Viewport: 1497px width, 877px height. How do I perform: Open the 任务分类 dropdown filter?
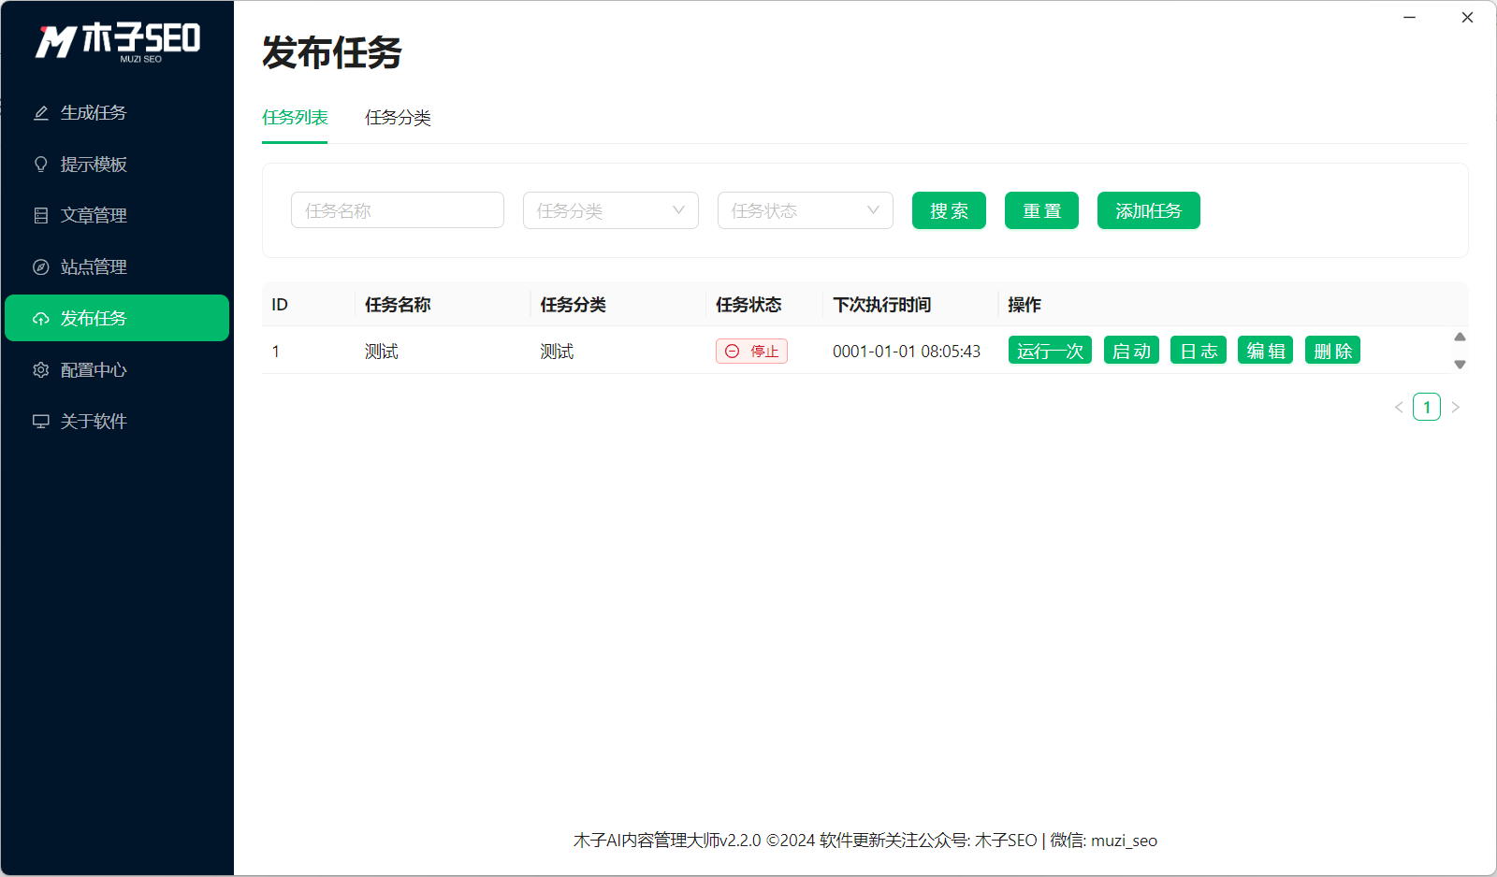(611, 210)
